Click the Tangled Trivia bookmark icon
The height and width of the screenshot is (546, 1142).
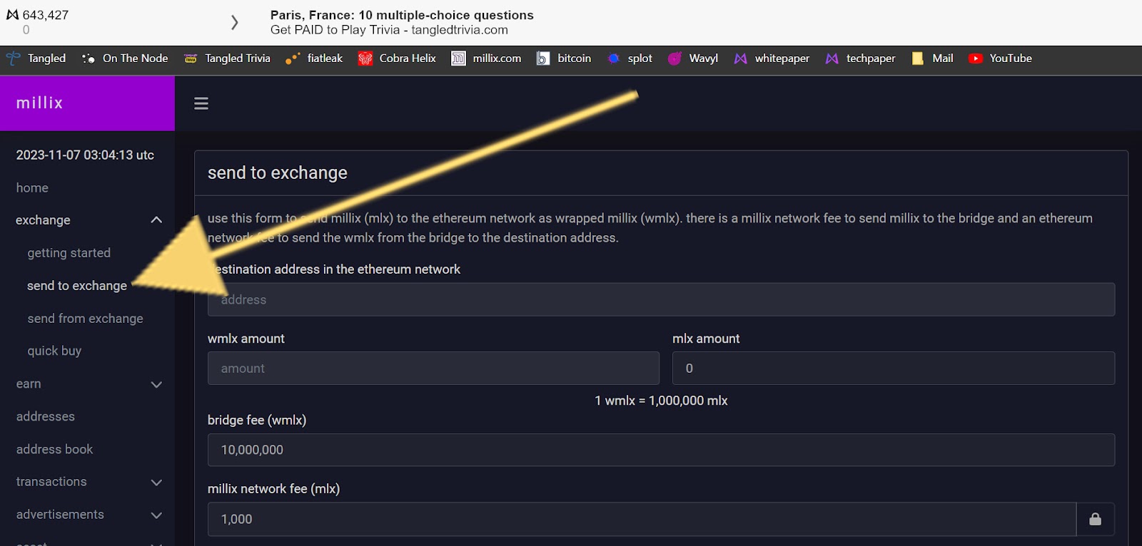pyautogui.click(x=191, y=58)
